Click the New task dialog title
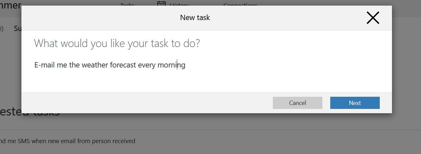Viewport: 421px width, 154px height. tap(195, 18)
